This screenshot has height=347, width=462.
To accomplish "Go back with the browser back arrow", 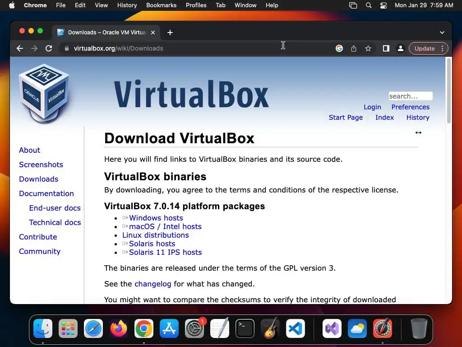I will coord(20,48).
